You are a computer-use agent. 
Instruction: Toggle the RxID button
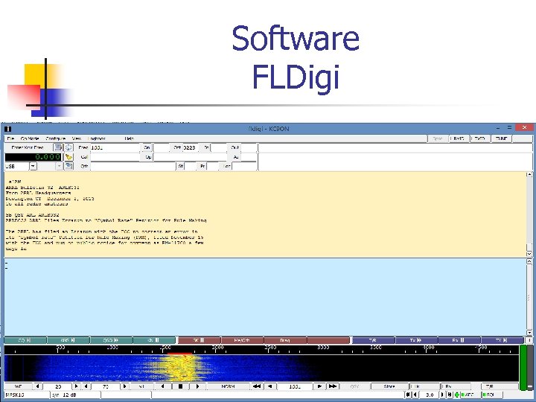click(x=459, y=138)
